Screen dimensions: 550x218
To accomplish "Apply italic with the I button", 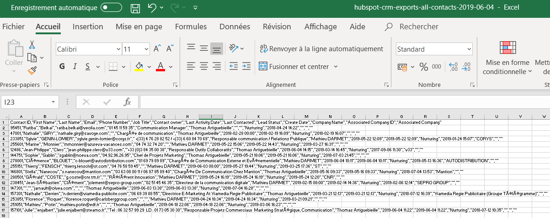I will pos(75,67).
